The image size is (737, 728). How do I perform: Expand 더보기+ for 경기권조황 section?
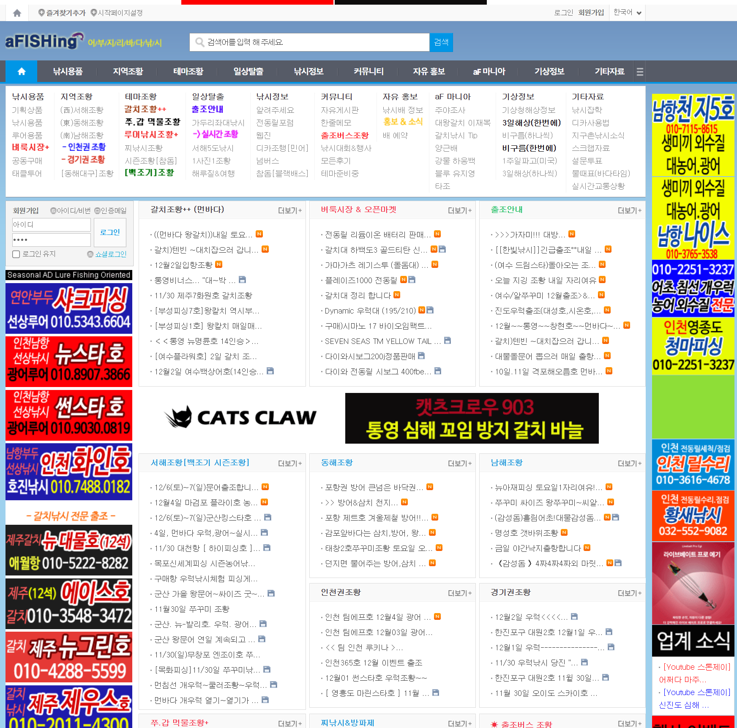(x=630, y=593)
